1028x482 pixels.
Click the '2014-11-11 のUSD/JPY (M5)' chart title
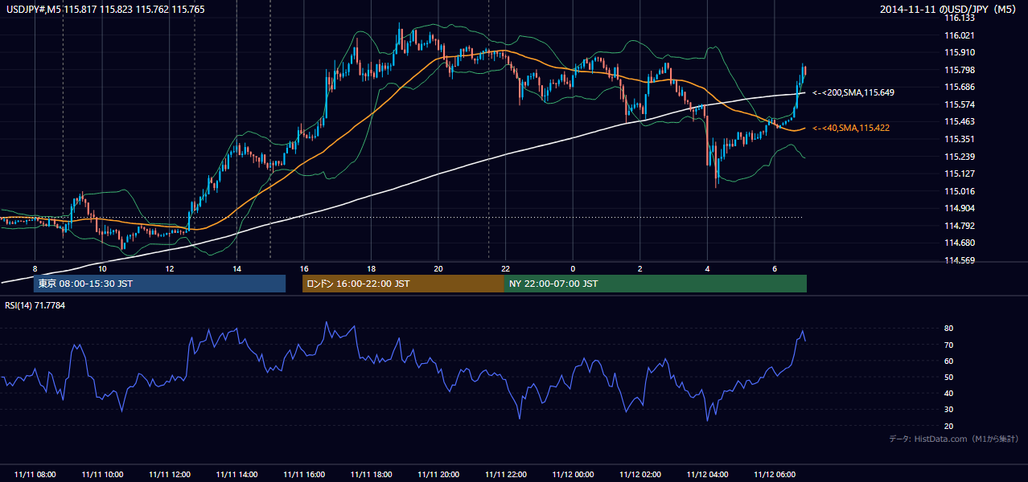click(x=949, y=10)
